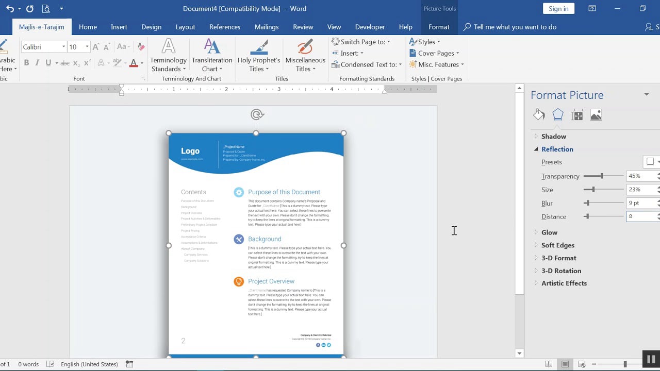Enable subscript formatting

(76, 63)
